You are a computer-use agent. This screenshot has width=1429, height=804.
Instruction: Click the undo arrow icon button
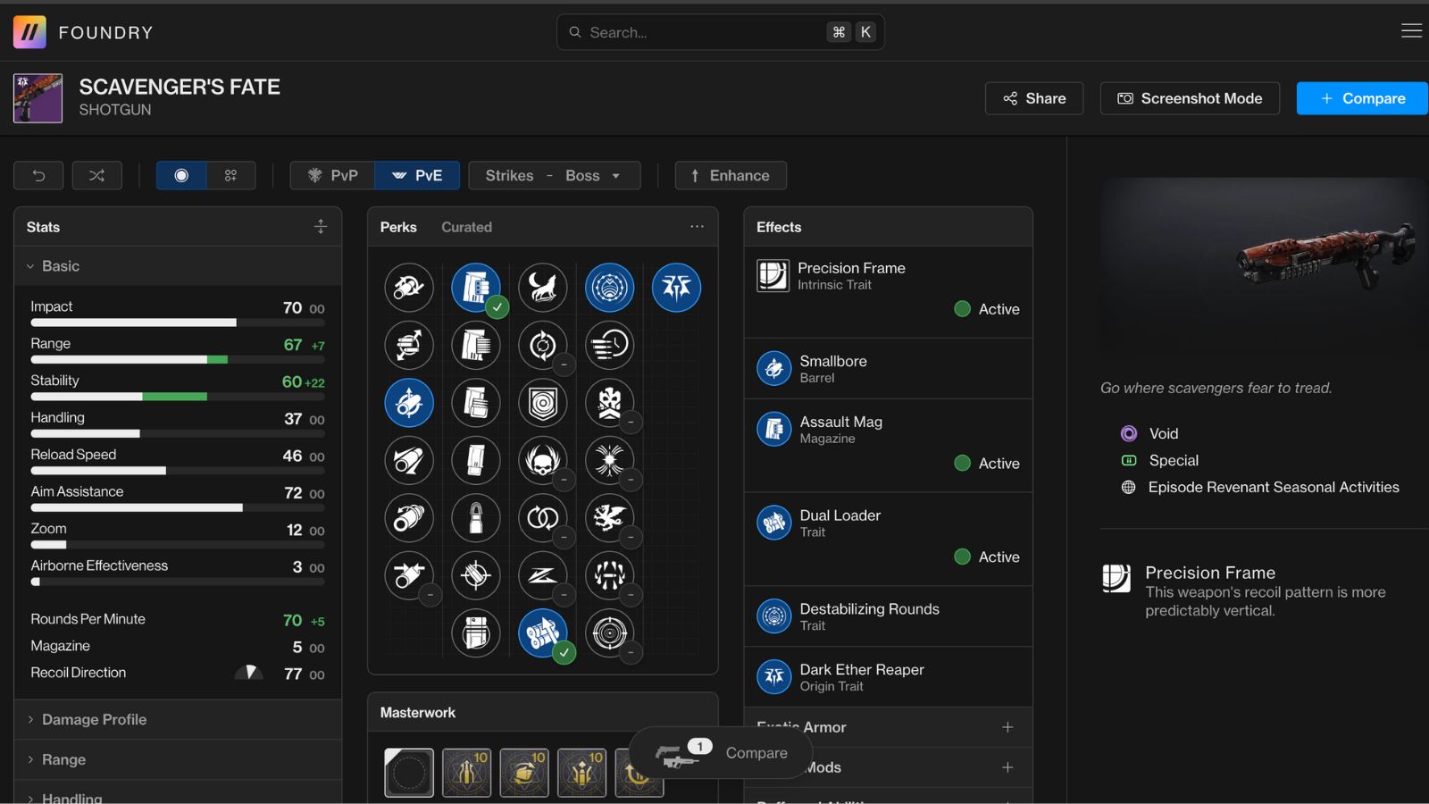pyautogui.click(x=38, y=175)
